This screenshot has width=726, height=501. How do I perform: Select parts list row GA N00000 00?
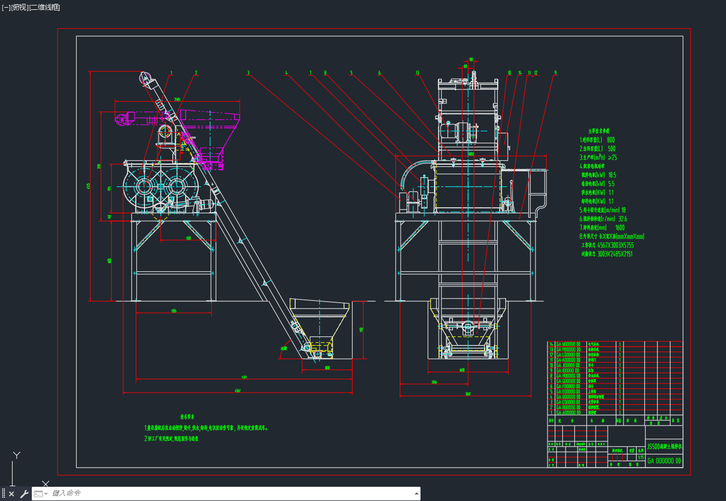tap(615, 344)
